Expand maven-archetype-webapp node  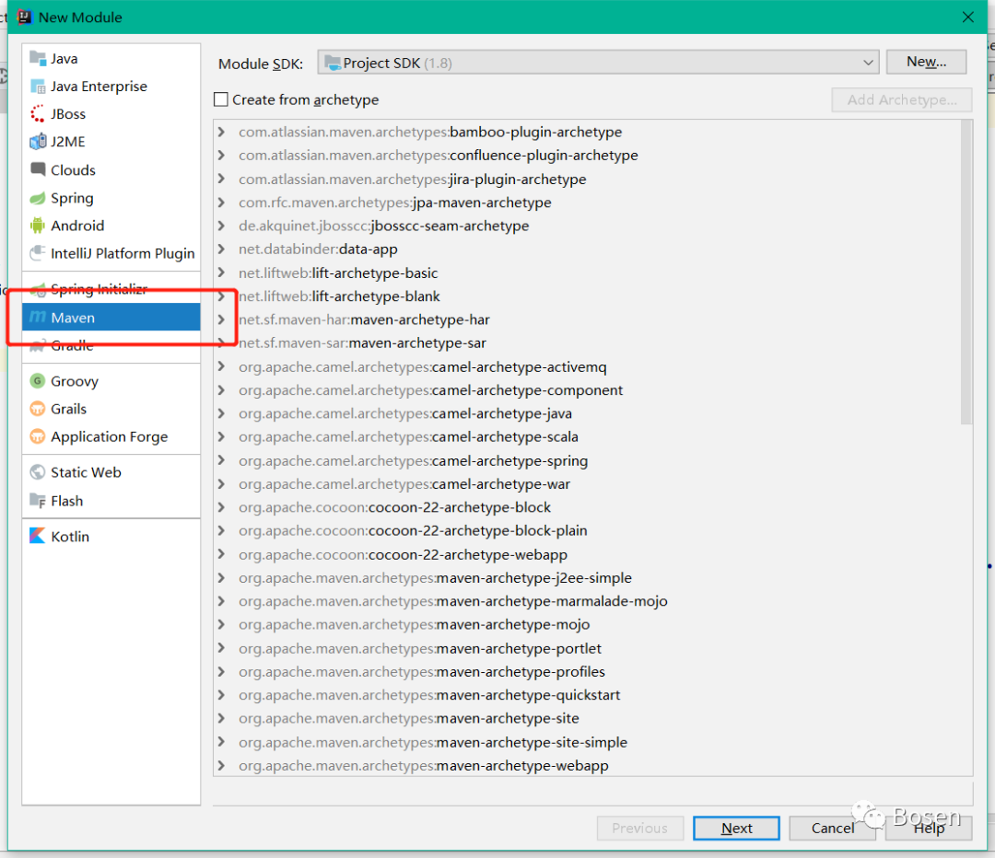(221, 765)
